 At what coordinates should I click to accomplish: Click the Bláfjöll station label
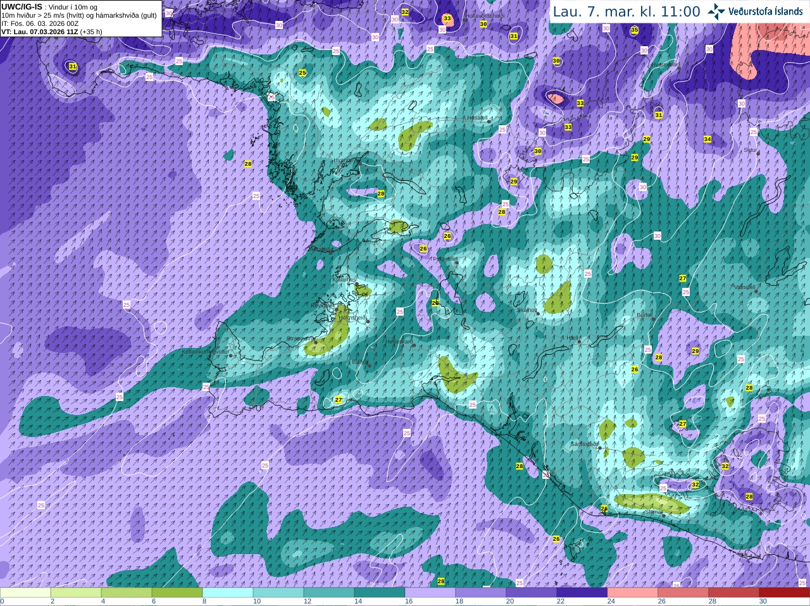(360, 362)
